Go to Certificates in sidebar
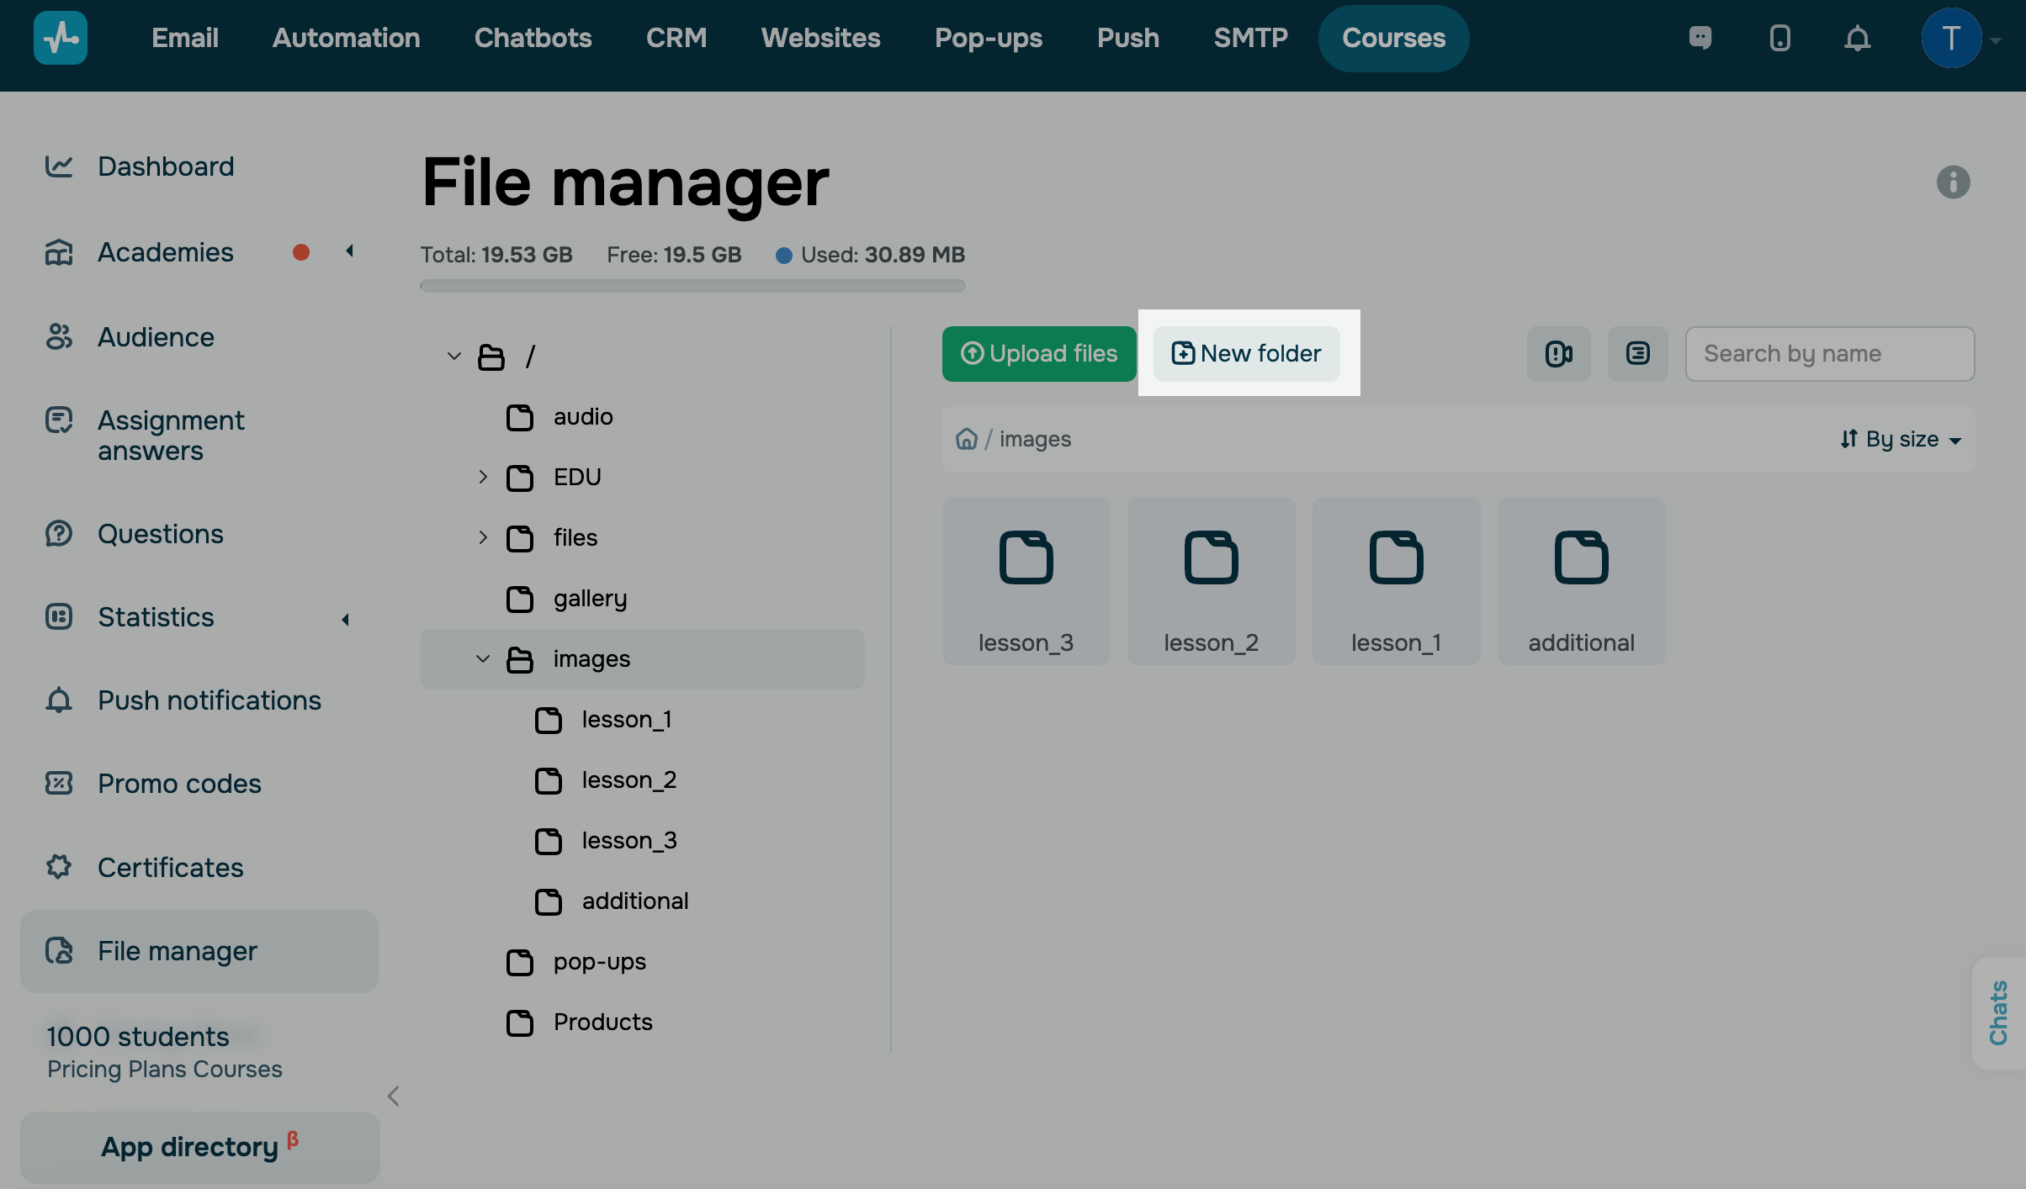 (170, 867)
